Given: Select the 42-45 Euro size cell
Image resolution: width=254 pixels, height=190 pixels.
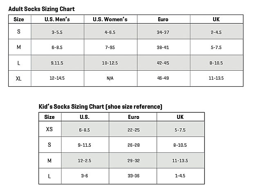Looking at the screenshot, I should [163, 63].
